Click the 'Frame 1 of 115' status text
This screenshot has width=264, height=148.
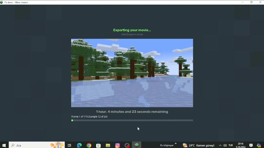pyautogui.click(x=89, y=117)
